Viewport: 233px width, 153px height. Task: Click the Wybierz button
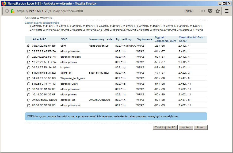(x=186, y=128)
